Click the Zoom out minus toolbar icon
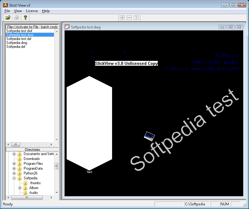This screenshot has height=209, width=249. point(129,18)
